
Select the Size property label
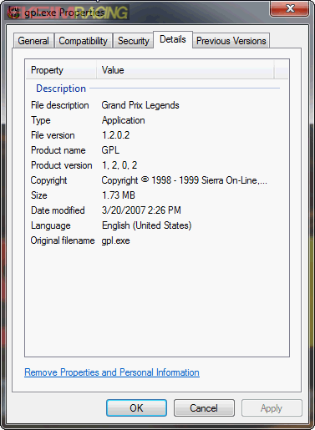tap(39, 195)
